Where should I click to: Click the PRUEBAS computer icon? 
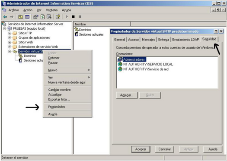tap(10, 28)
